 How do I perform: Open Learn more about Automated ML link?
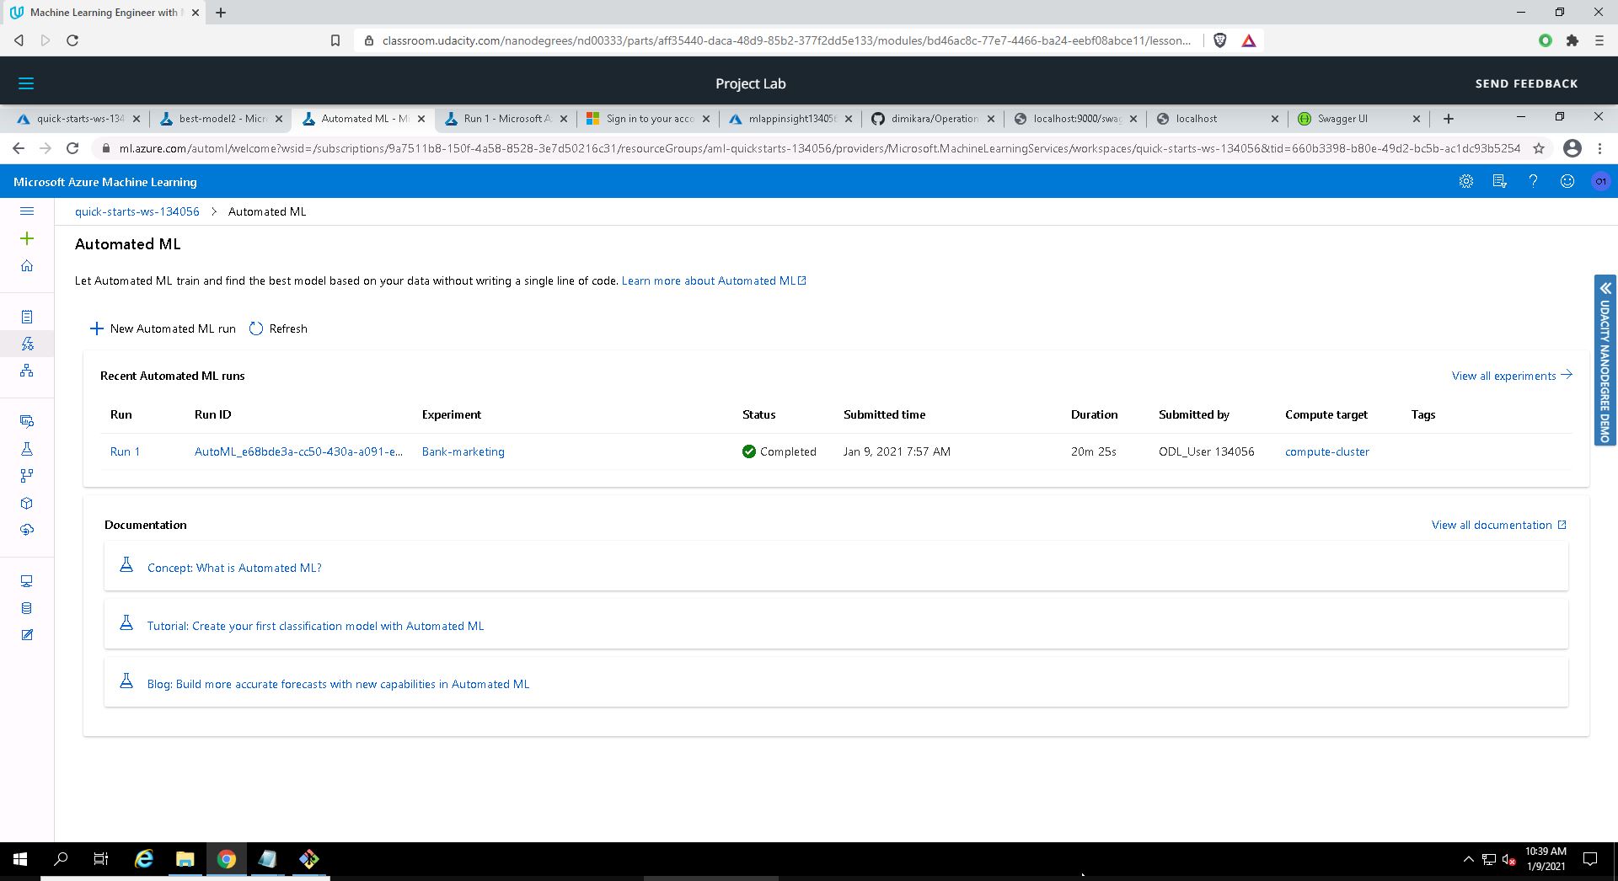point(714,280)
